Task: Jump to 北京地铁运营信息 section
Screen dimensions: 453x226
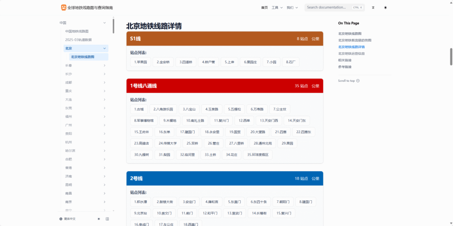Action: point(351,54)
